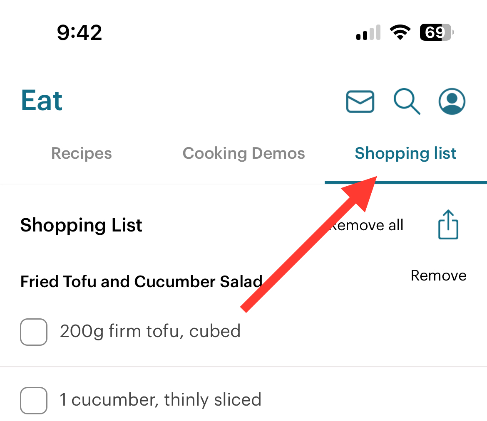Tap the search magnifier icon

(407, 101)
